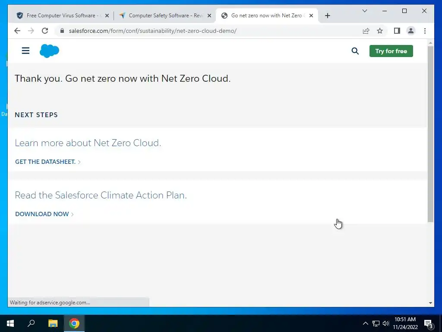Reload the page with the refresh icon

point(45,31)
